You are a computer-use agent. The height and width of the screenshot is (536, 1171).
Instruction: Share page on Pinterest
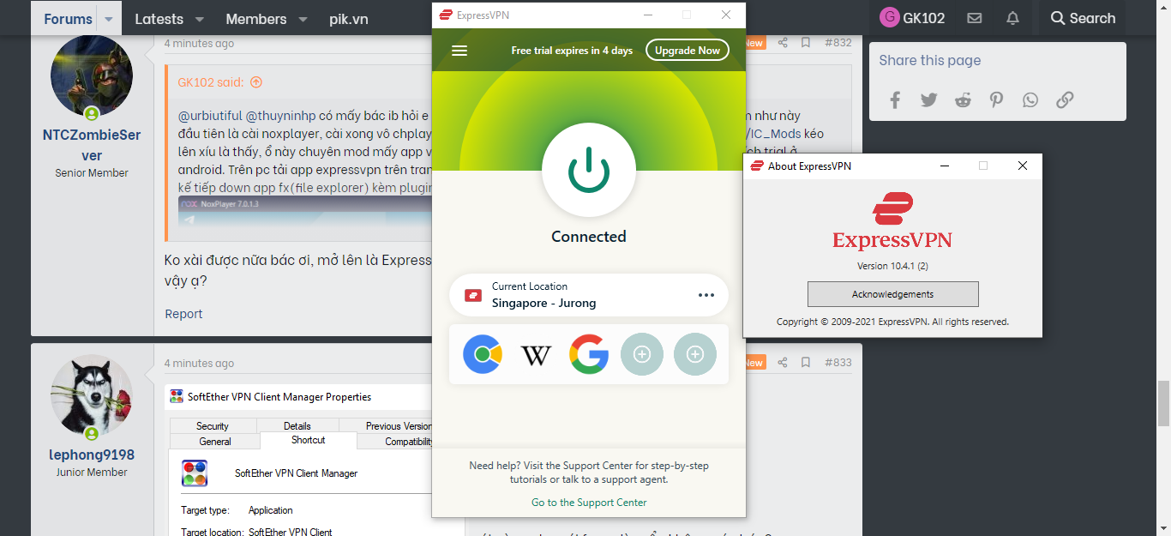[996, 100]
